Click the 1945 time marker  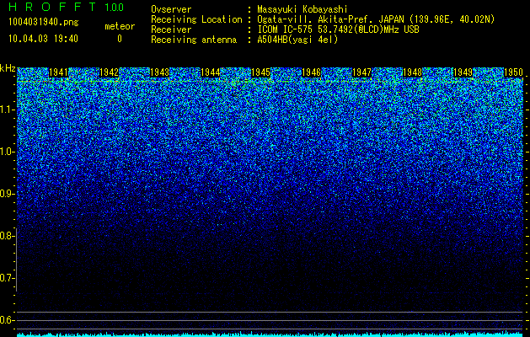click(x=261, y=72)
